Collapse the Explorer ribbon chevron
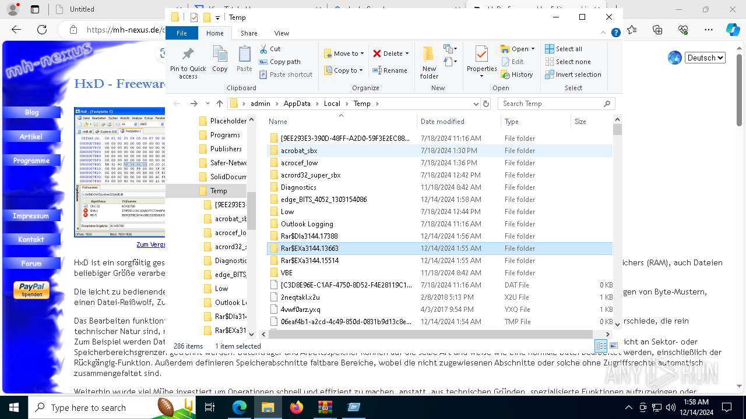The width and height of the screenshot is (746, 419). click(x=604, y=33)
